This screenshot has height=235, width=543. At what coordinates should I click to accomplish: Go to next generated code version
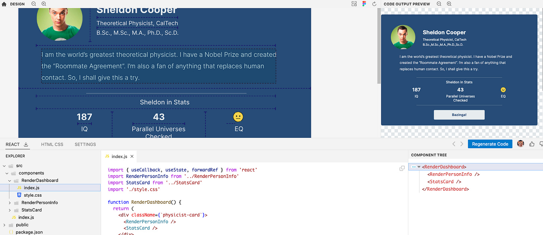coord(462,144)
